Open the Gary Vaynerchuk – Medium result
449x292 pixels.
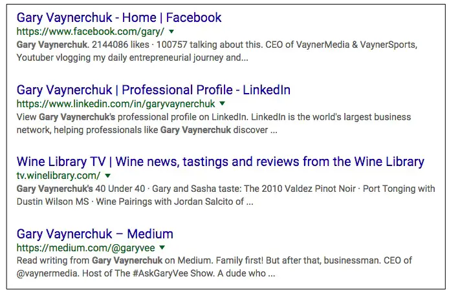coord(95,234)
